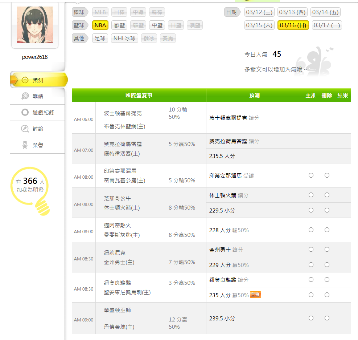Viewport: 358px width, 340px height.
Task: Select the MLB league tab
Action: click(100, 12)
